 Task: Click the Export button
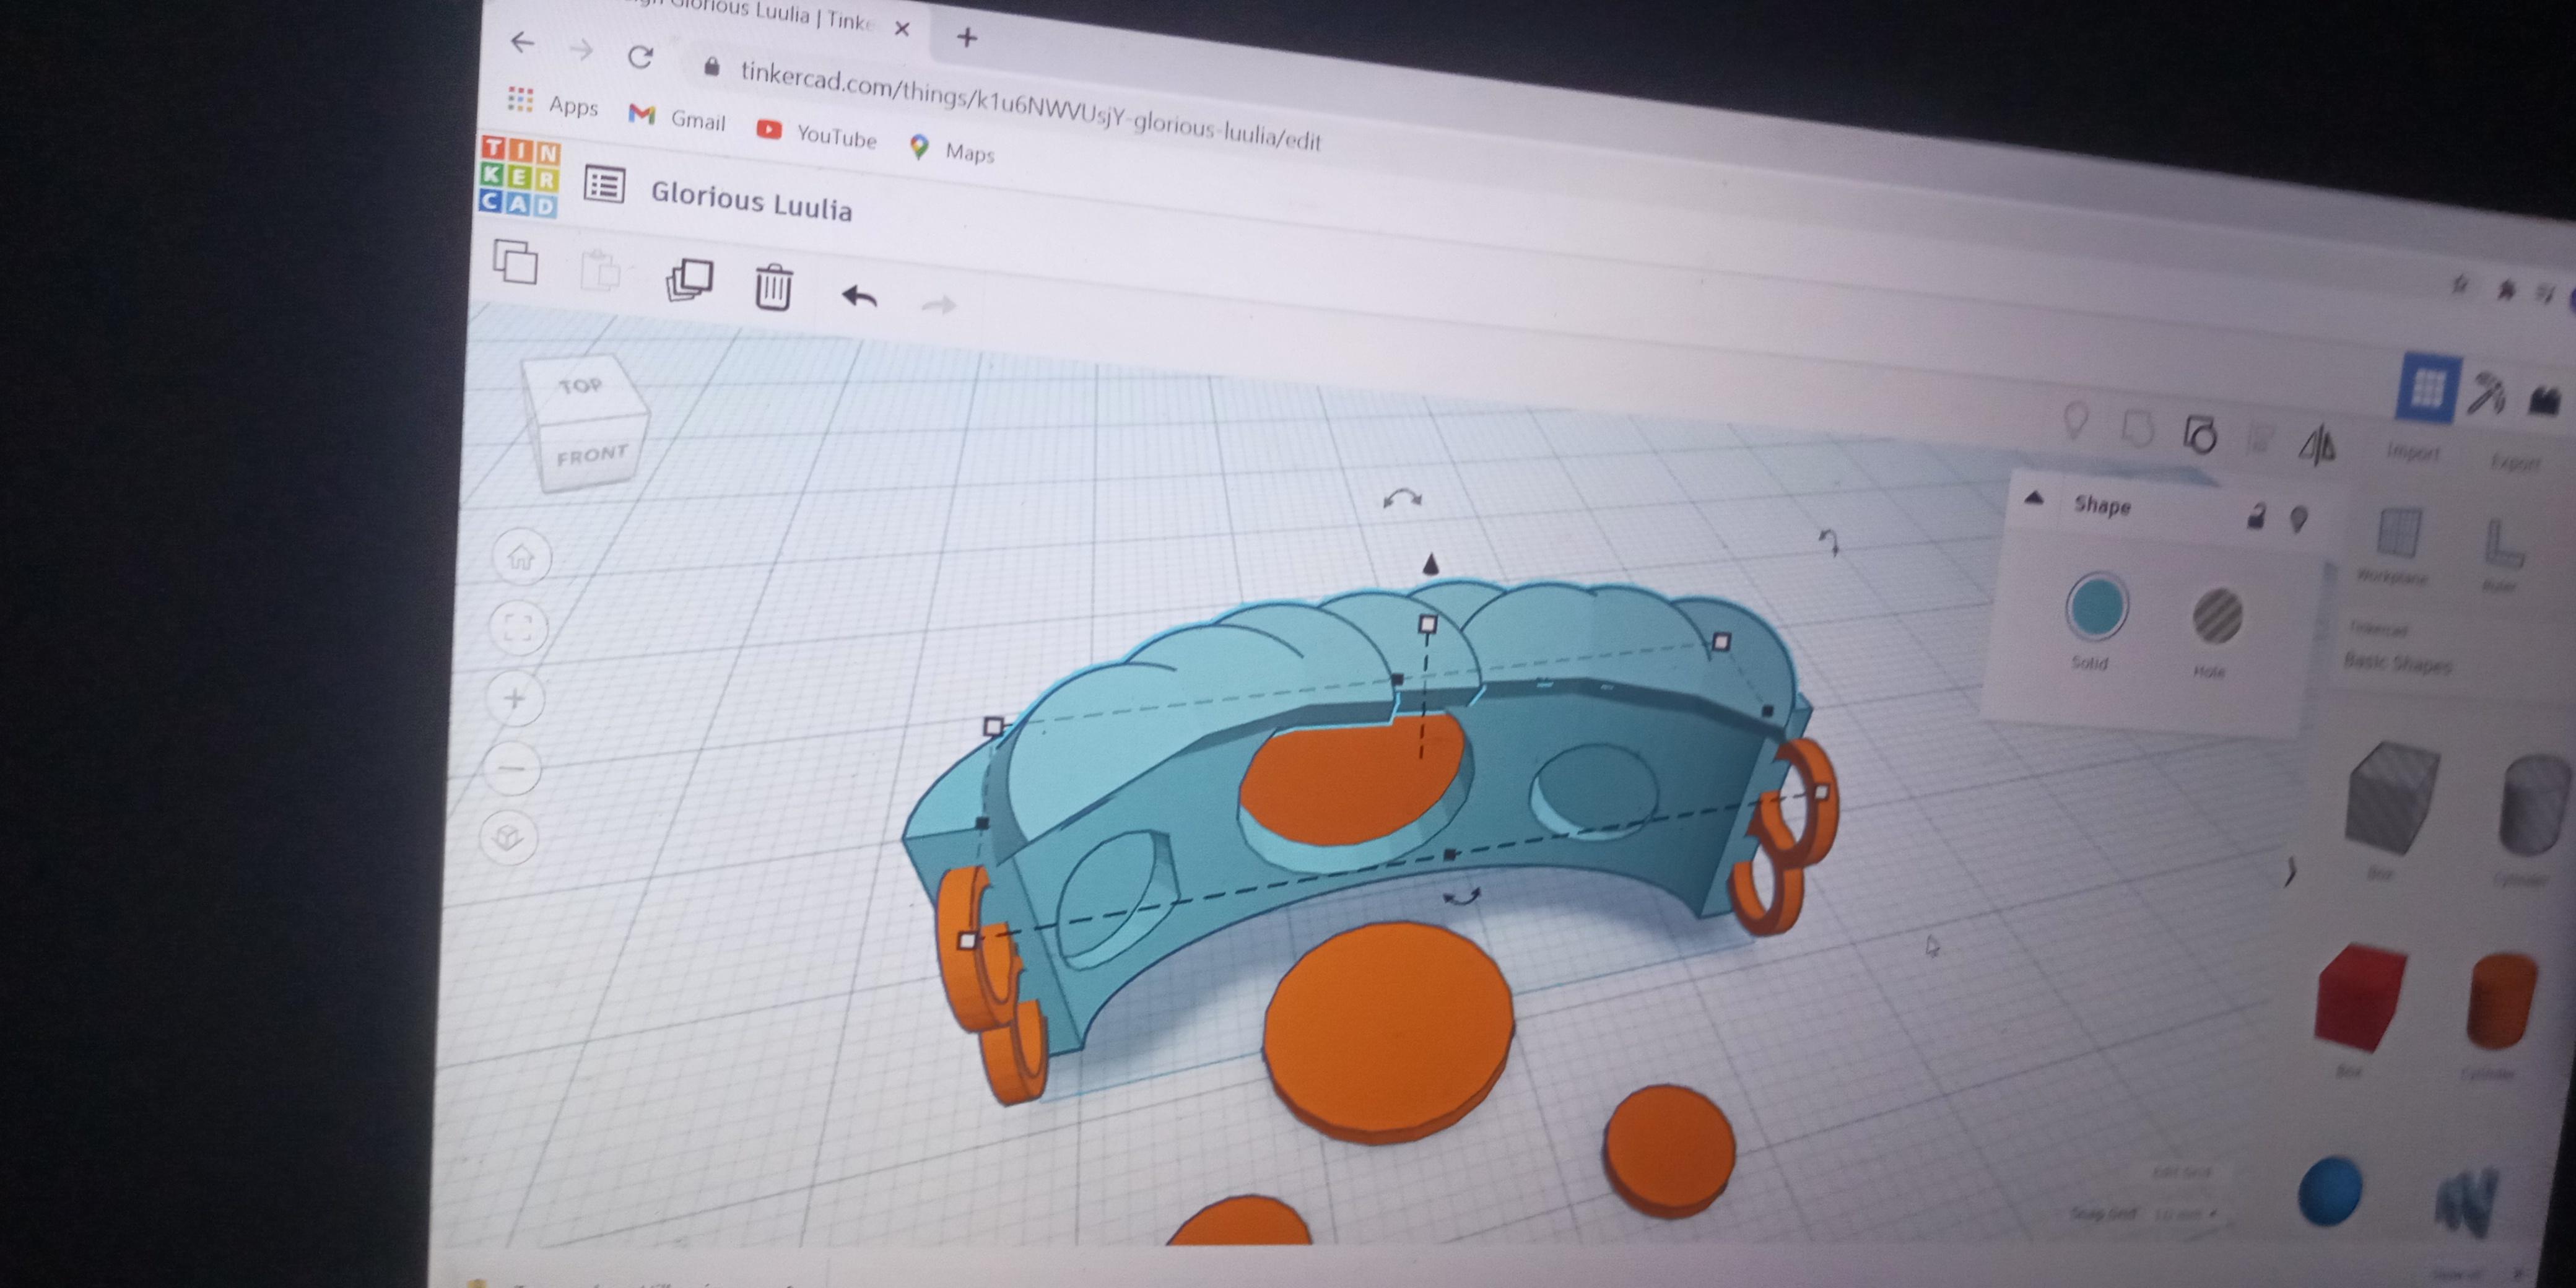click(x=2516, y=462)
